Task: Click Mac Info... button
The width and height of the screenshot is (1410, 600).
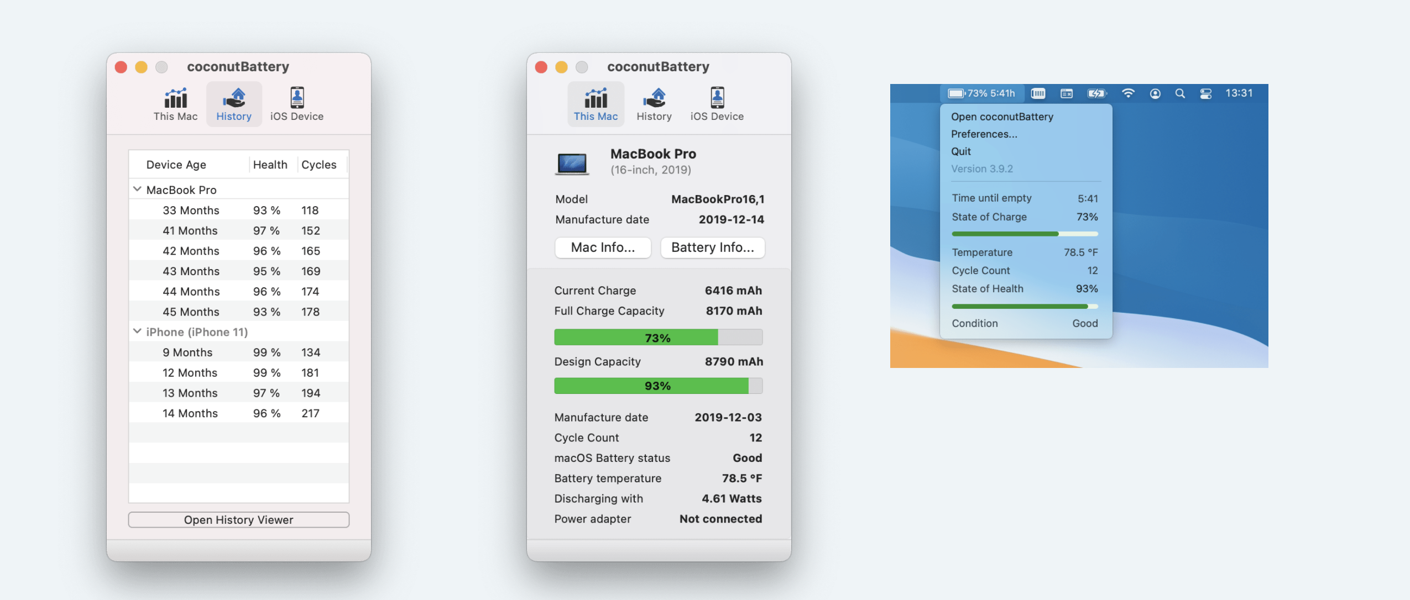Action: (603, 248)
